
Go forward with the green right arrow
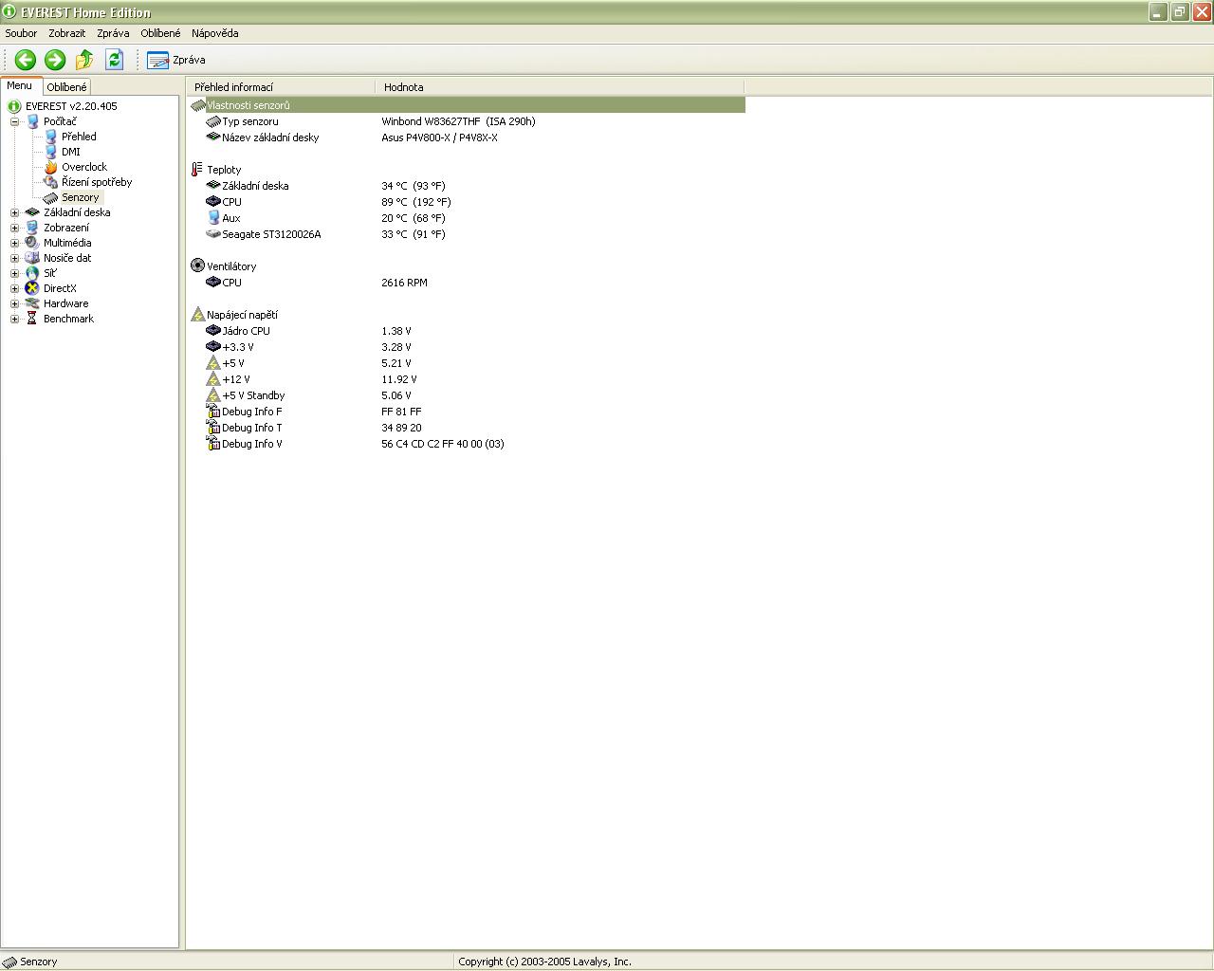pyautogui.click(x=55, y=60)
